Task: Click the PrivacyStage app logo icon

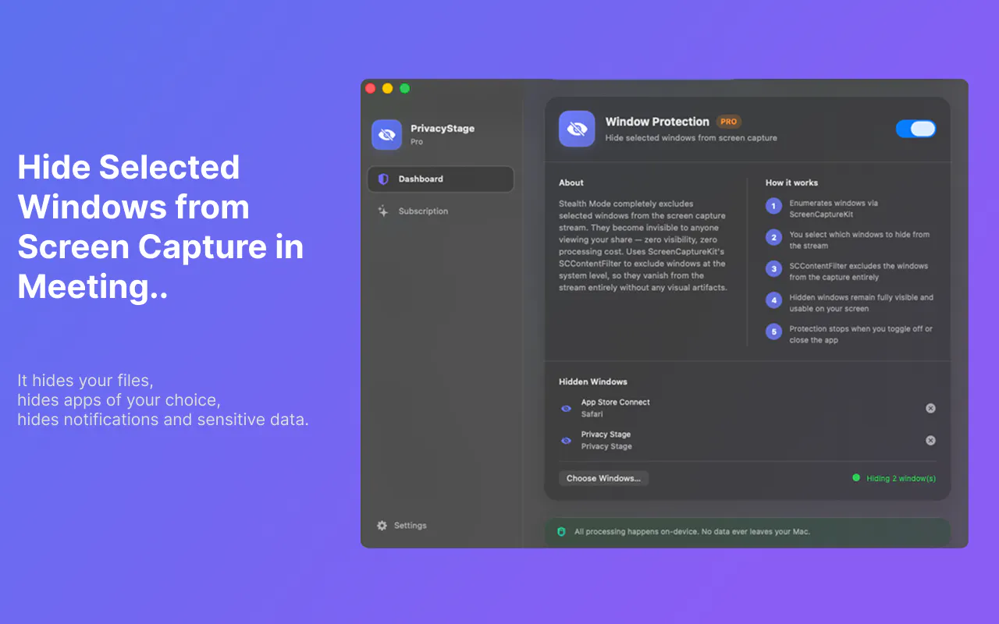Action: pyautogui.click(x=386, y=135)
